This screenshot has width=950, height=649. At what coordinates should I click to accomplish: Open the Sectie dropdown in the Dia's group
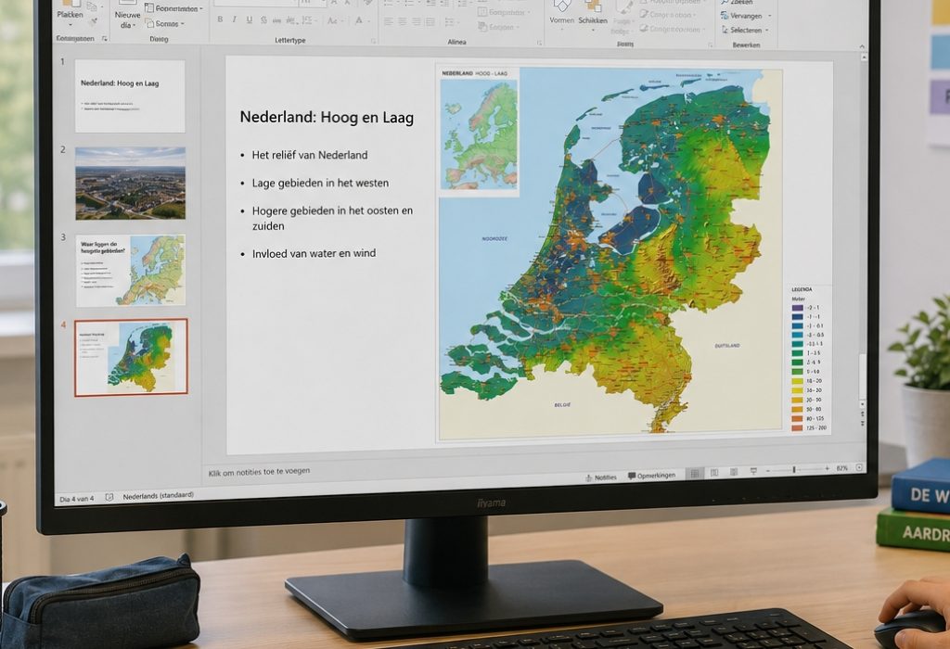(x=183, y=24)
